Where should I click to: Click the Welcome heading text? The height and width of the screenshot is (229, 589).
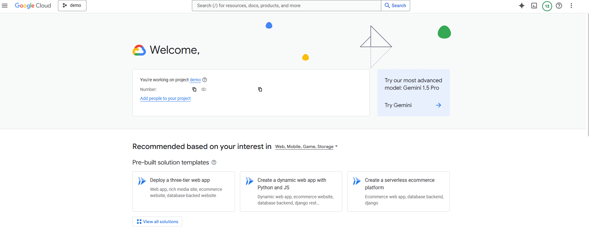click(175, 50)
